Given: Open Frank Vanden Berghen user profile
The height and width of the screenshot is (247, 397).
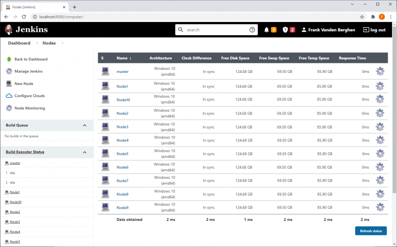Looking at the screenshot, I should pyautogui.click(x=328, y=30).
